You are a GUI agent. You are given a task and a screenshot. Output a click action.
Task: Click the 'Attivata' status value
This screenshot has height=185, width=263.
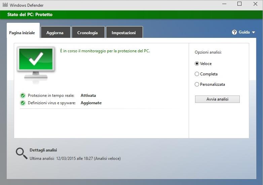click(x=88, y=96)
